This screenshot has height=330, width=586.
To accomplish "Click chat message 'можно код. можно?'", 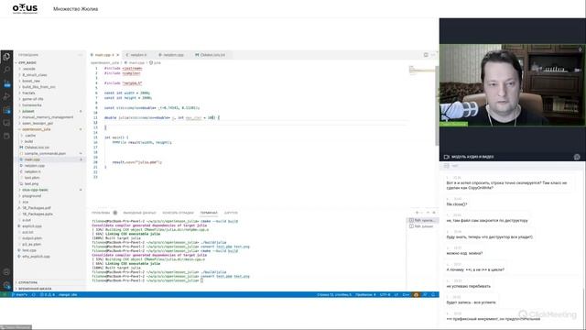I will [464, 253].
